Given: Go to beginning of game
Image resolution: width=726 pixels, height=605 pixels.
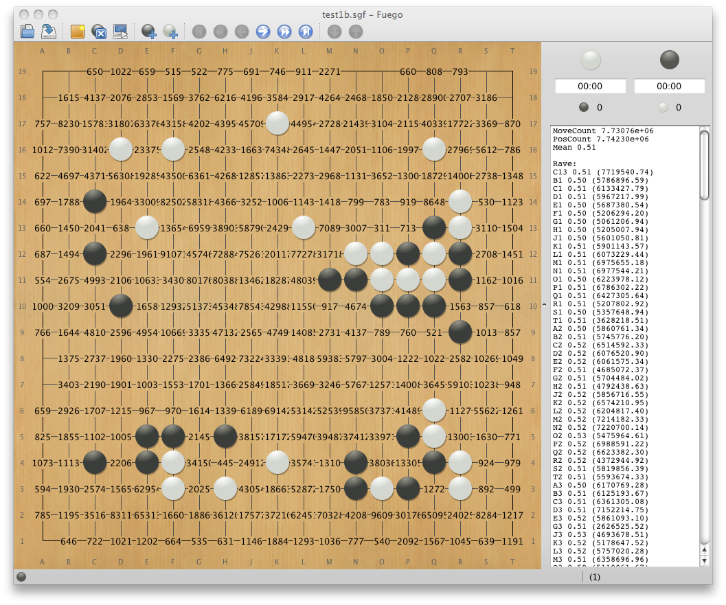Looking at the screenshot, I should tap(198, 31).
